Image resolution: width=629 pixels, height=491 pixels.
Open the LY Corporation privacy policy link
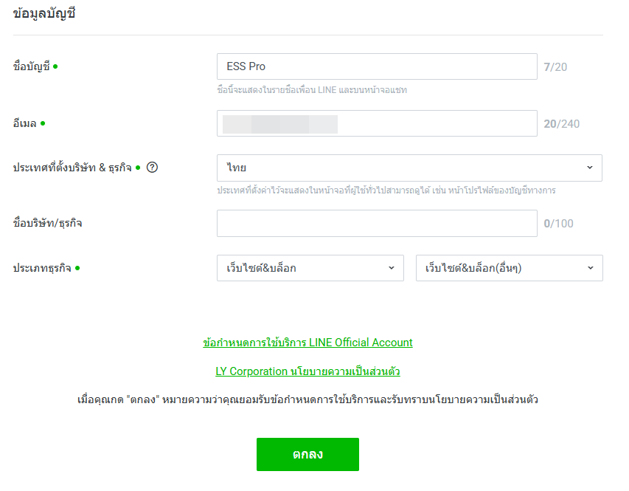(307, 371)
